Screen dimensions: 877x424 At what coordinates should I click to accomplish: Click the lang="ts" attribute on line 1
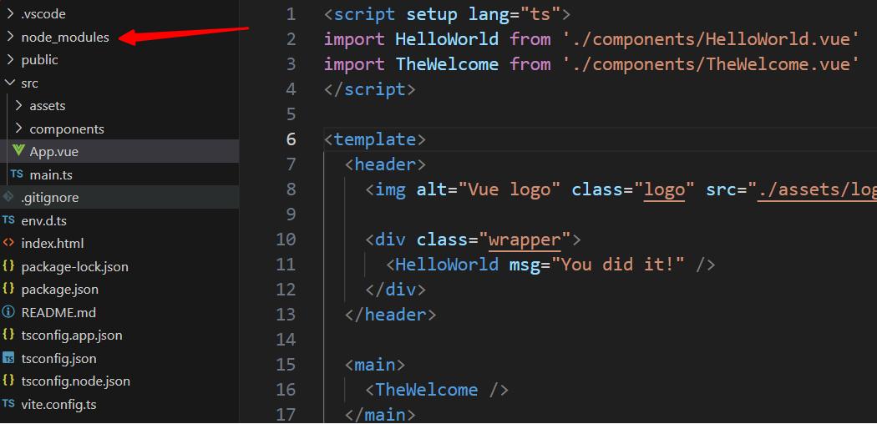(x=514, y=14)
